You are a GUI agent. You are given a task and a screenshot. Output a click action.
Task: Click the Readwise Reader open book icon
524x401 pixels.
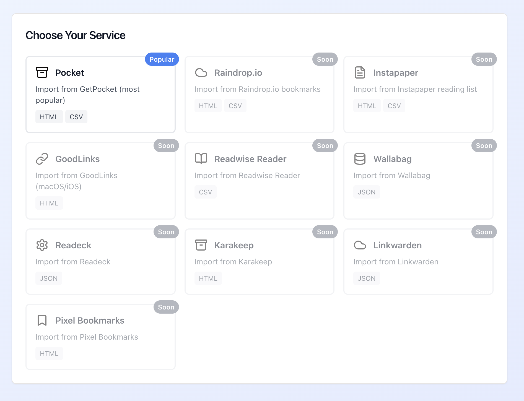[201, 159]
